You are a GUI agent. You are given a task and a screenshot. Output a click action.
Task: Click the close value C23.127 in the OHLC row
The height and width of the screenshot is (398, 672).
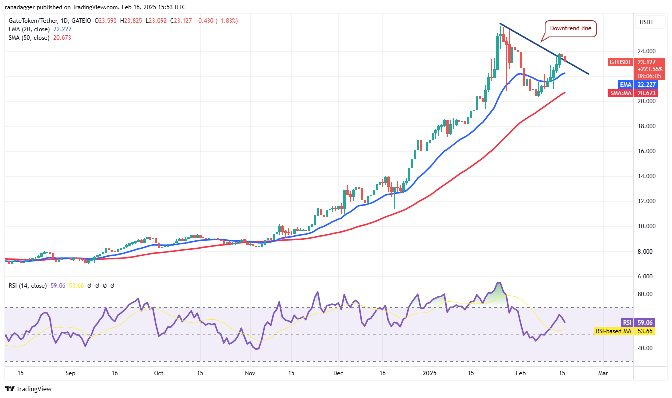pos(181,21)
